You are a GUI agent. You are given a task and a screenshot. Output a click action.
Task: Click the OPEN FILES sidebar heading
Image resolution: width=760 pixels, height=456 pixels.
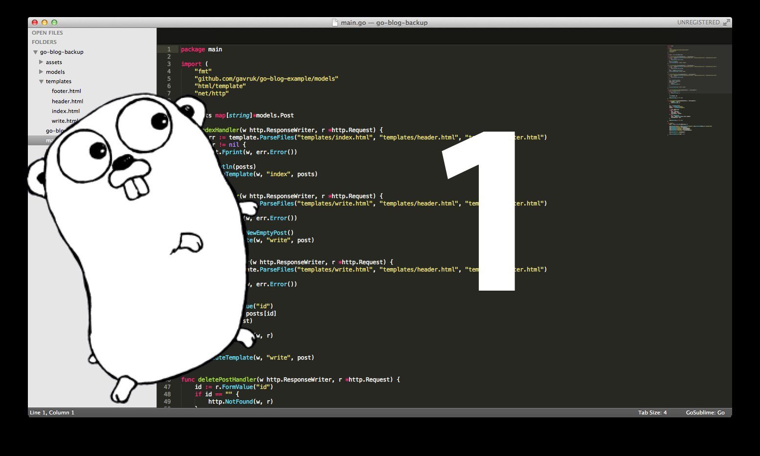click(x=47, y=33)
